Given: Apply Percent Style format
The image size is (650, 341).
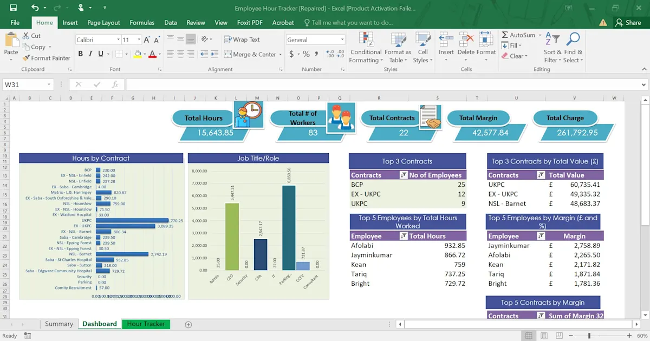Looking at the screenshot, I should pos(306,54).
